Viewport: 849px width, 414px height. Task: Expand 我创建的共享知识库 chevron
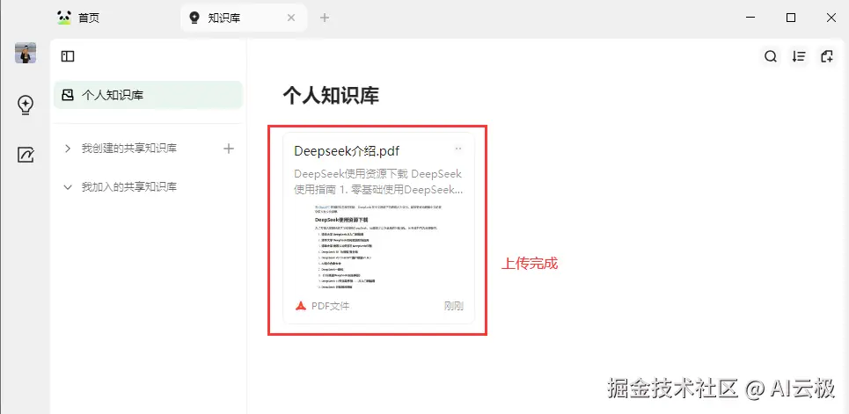click(x=68, y=149)
